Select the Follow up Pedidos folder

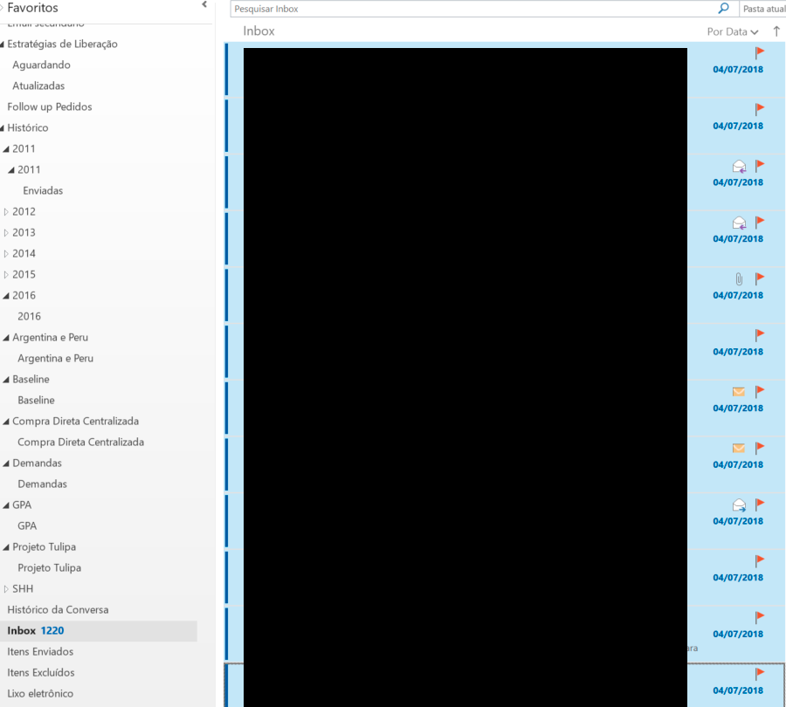click(x=50, y=106)
